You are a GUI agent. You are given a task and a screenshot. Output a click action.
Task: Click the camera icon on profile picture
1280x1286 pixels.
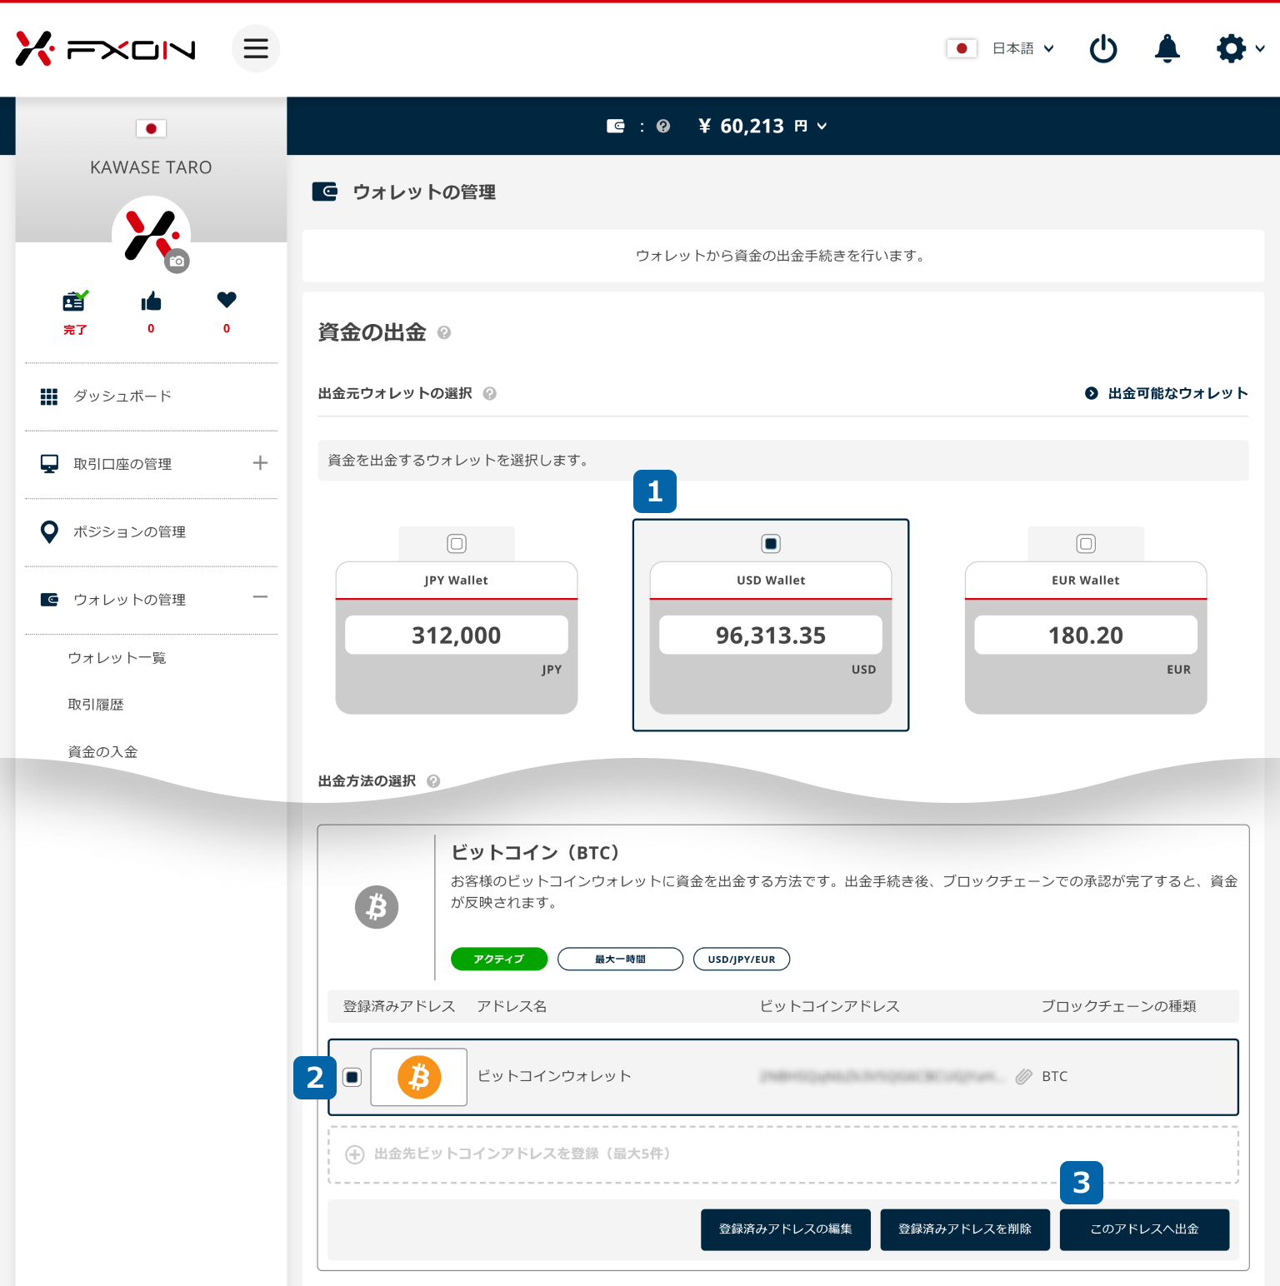(x=177, y=261)
